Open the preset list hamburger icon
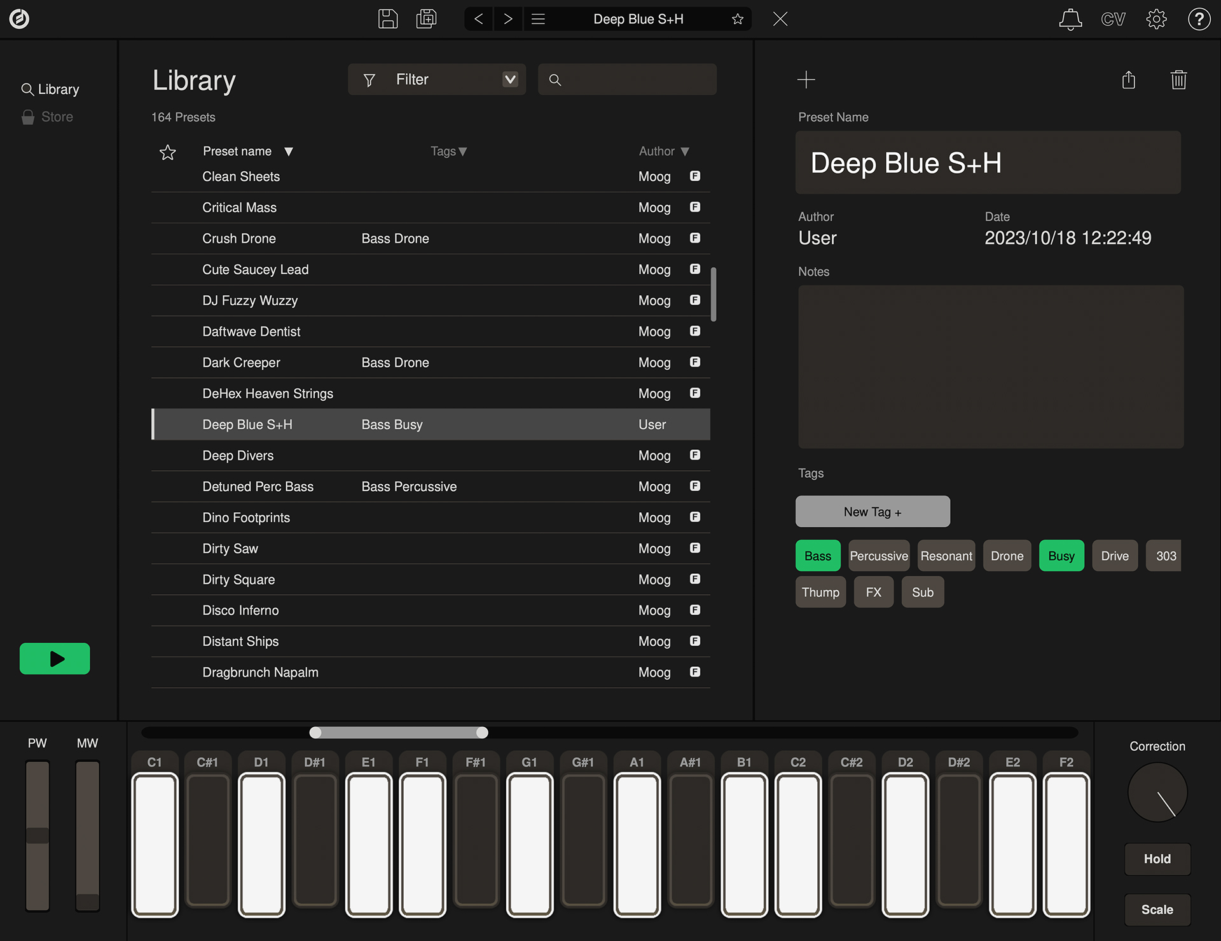Screen dimensions: 1221x941 coord(538,19)
